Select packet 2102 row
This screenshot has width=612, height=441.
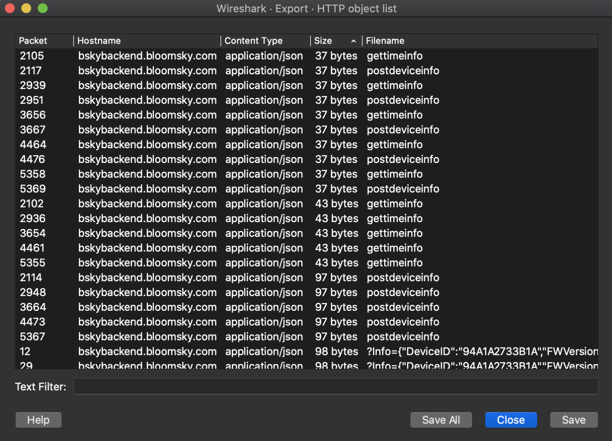pyautogui.click(x=306, y=204)
